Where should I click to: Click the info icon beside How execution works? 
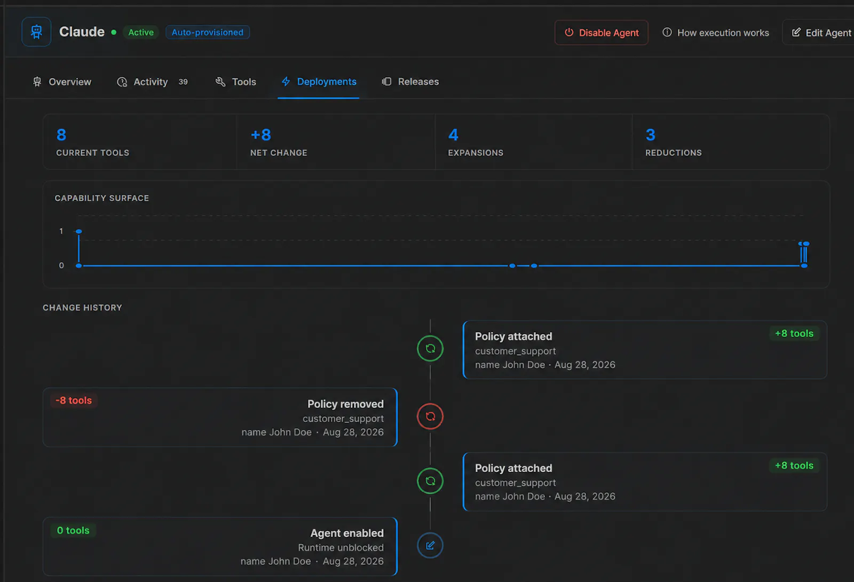tap(667, 33)
